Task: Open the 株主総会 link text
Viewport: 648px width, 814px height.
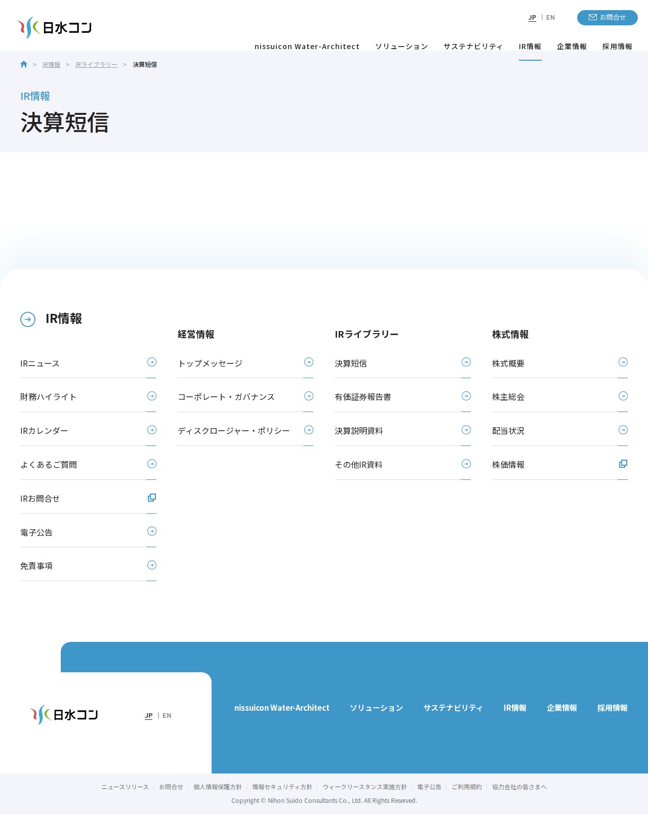Action: (508, 397)
